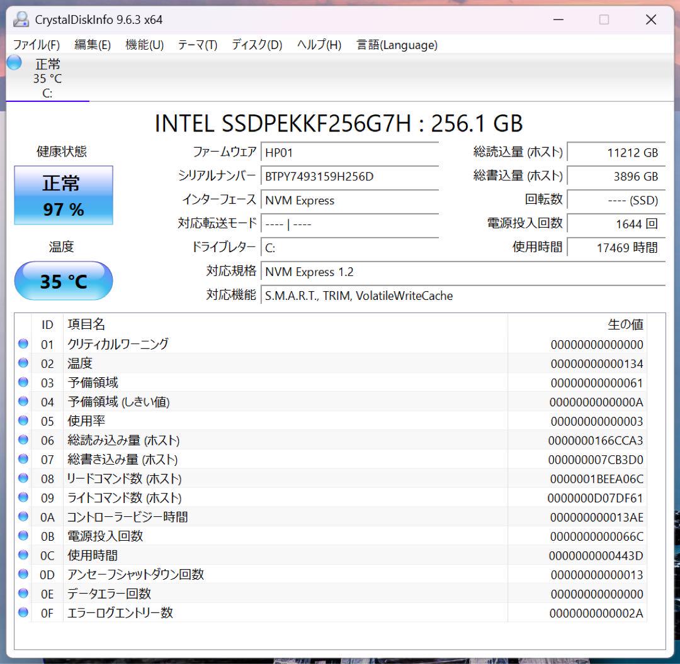Click status orb of row 0B 電源投入回数
Viewport: 680px width, 664px height.
23,536
